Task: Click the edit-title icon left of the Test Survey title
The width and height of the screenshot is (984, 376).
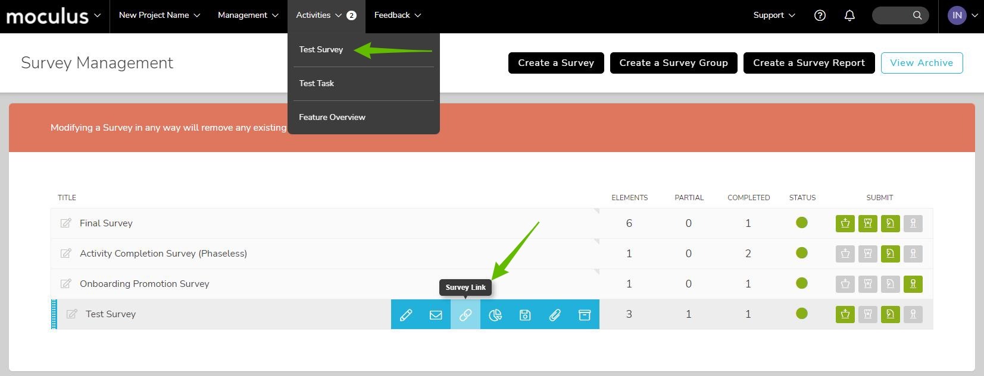Action: point(72,314)
